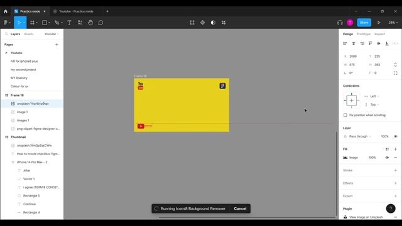Switch to the Prototype tab
This screenshot has width=402, height=226.
tap(364, 34)
